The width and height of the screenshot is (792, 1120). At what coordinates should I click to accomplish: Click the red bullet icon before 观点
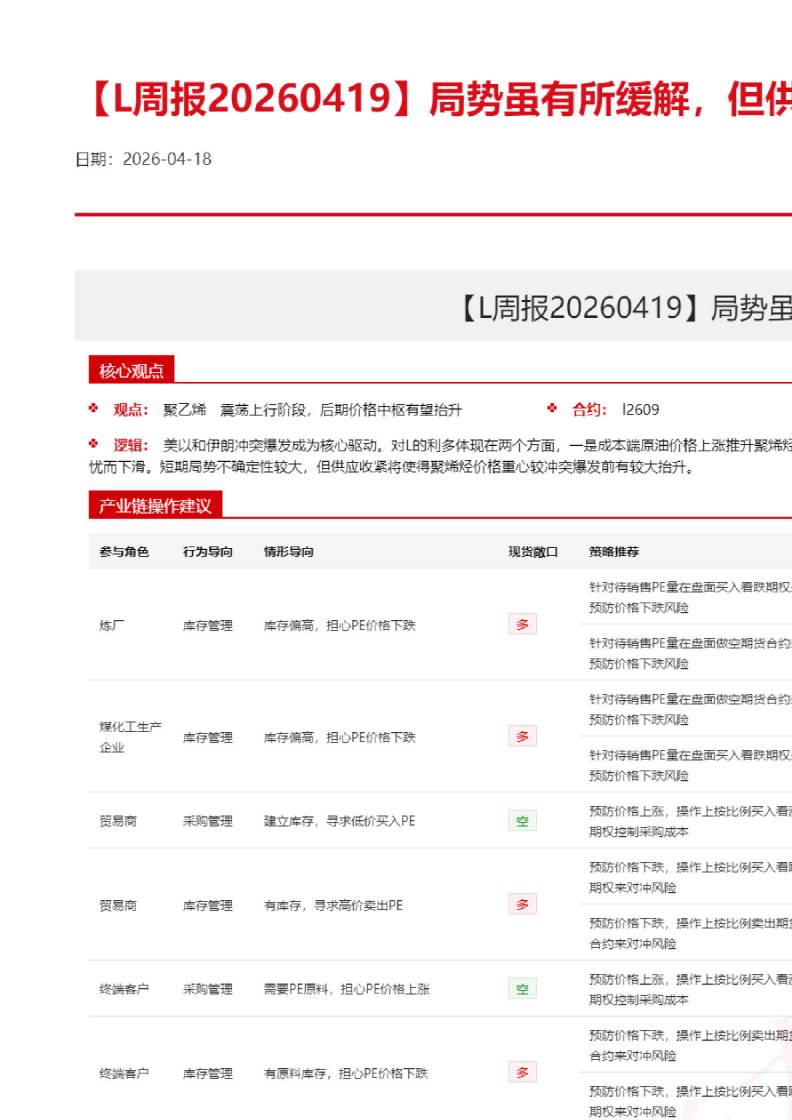point(93,408)
